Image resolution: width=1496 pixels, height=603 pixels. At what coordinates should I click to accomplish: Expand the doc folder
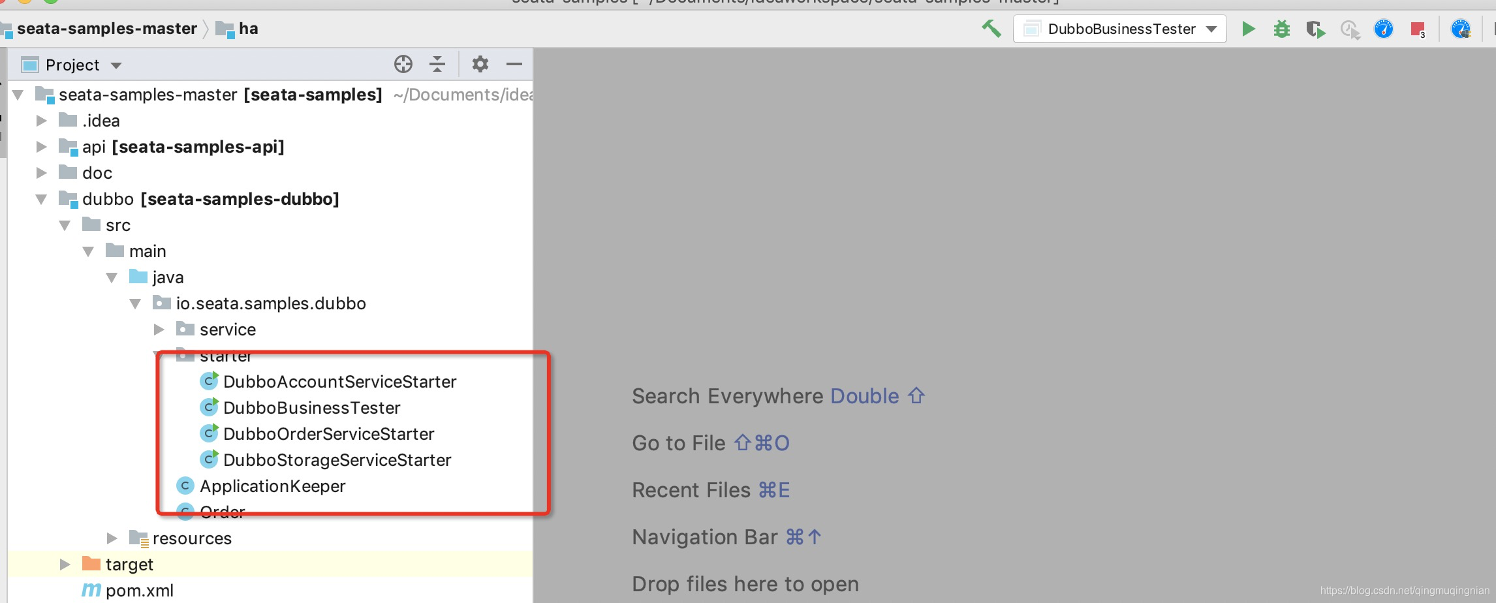pos(41,173)
